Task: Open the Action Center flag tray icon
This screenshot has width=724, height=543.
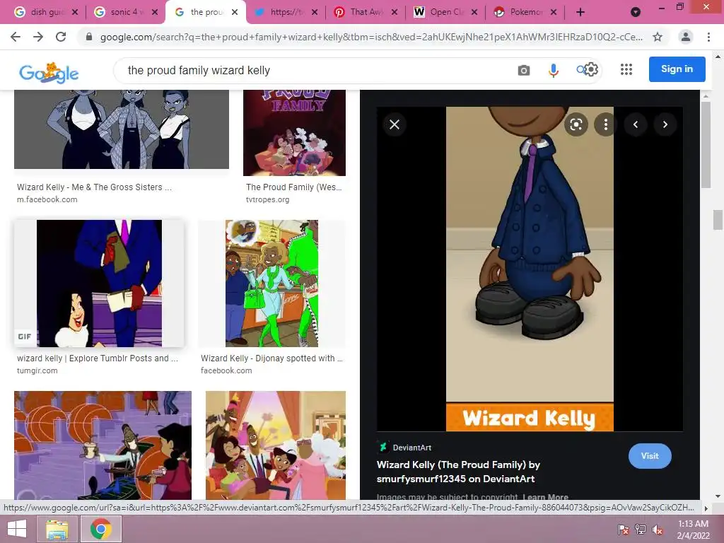Action: pos(624,530)
